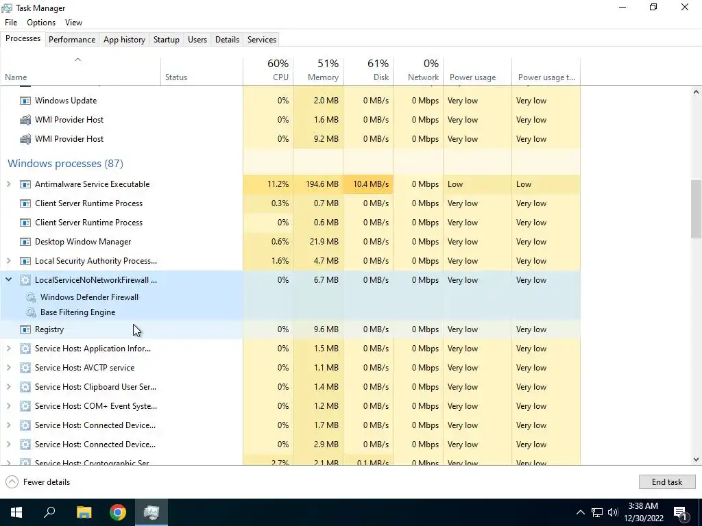
Task: Click the Base Filtering Engine service icon
Action: pyautogui.click(x=31, y=312)
